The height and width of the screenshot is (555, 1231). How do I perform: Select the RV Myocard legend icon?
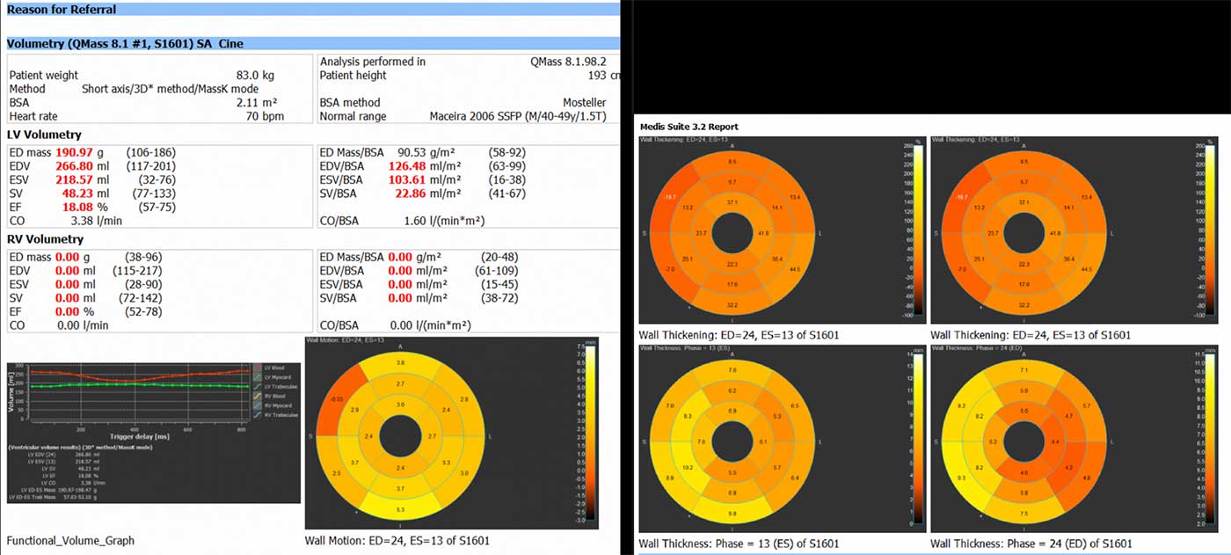(257, 405)
